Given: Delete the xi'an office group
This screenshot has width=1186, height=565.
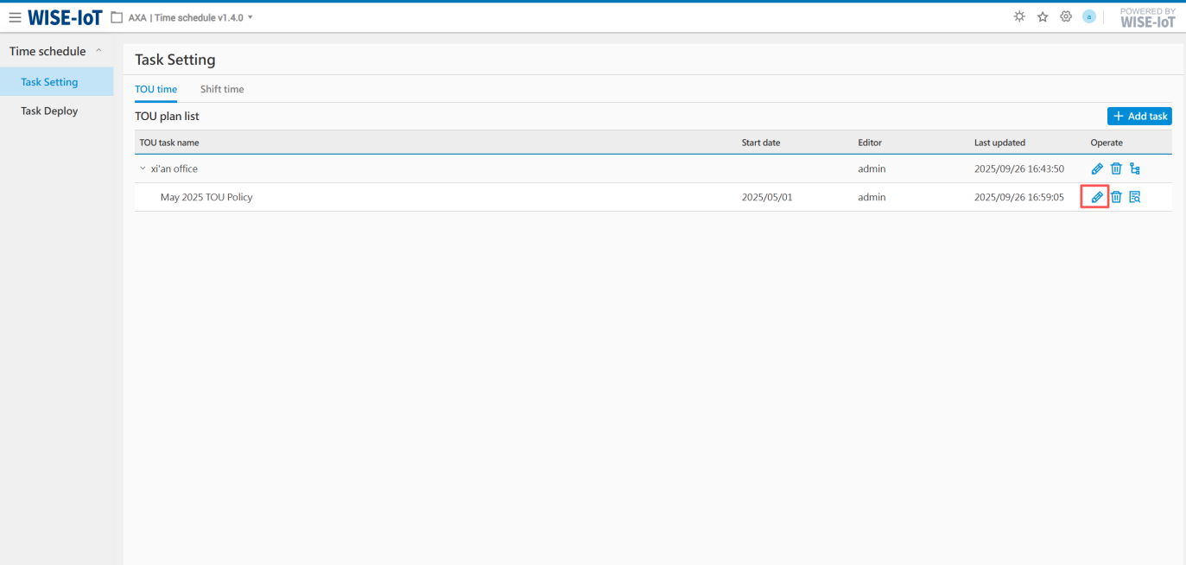Looking at the screenshot, I should coord(1116,168).
